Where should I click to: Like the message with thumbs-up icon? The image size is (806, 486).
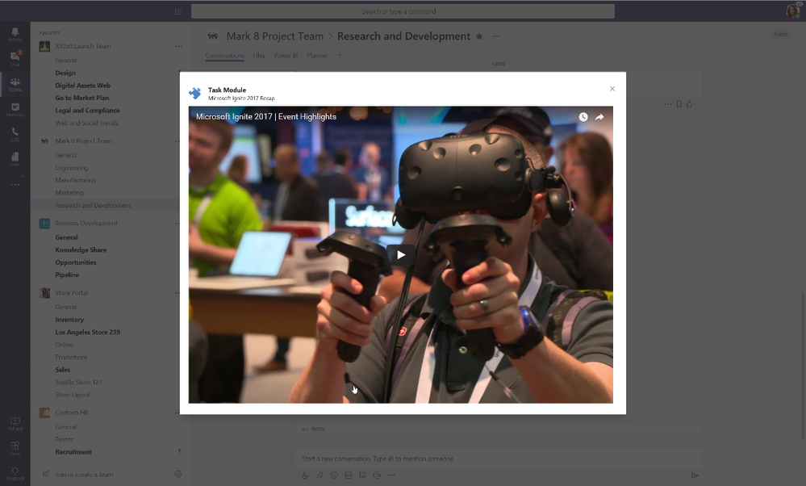point(689,104)
